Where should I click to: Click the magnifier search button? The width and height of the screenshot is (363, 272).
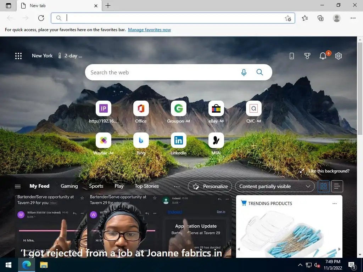(x=260, y=72)
